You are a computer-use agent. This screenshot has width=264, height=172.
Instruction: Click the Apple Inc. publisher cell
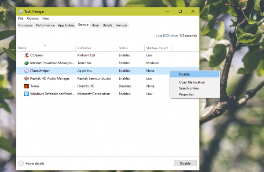(x=84, y=71)
